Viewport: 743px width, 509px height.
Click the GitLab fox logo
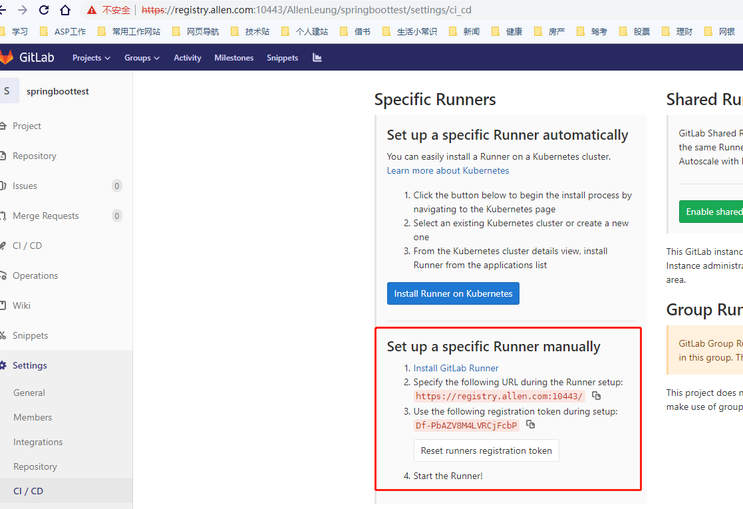coord(8,57)
